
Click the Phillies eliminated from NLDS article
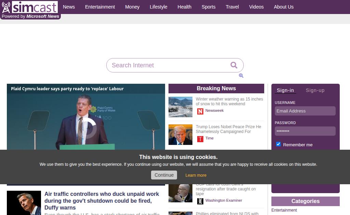[227, 213]
